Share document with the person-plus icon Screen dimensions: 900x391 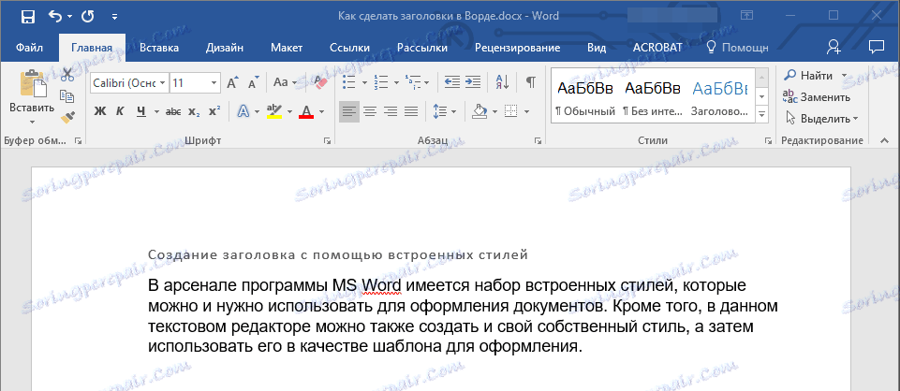pos(834,47)
